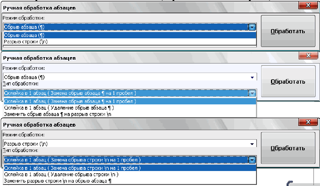
Task: Select Склейка в 1 абзац (Удаление обрыва строки \n)
Action: (x=130, y=174)
